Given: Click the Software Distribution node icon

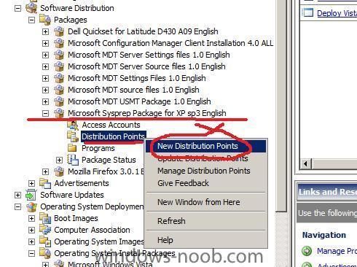Looking at the screenshot, I should (x=31, y=8).
